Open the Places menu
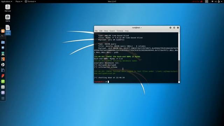The height and width of the screenshot is (126, 224). coord(19,1)
